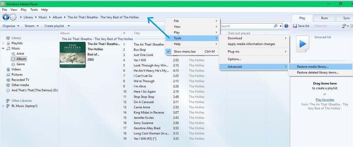The width and height of the screenshot is (353, 147).
Task: Switch to the Burn tab
Action: click(324, 18)
